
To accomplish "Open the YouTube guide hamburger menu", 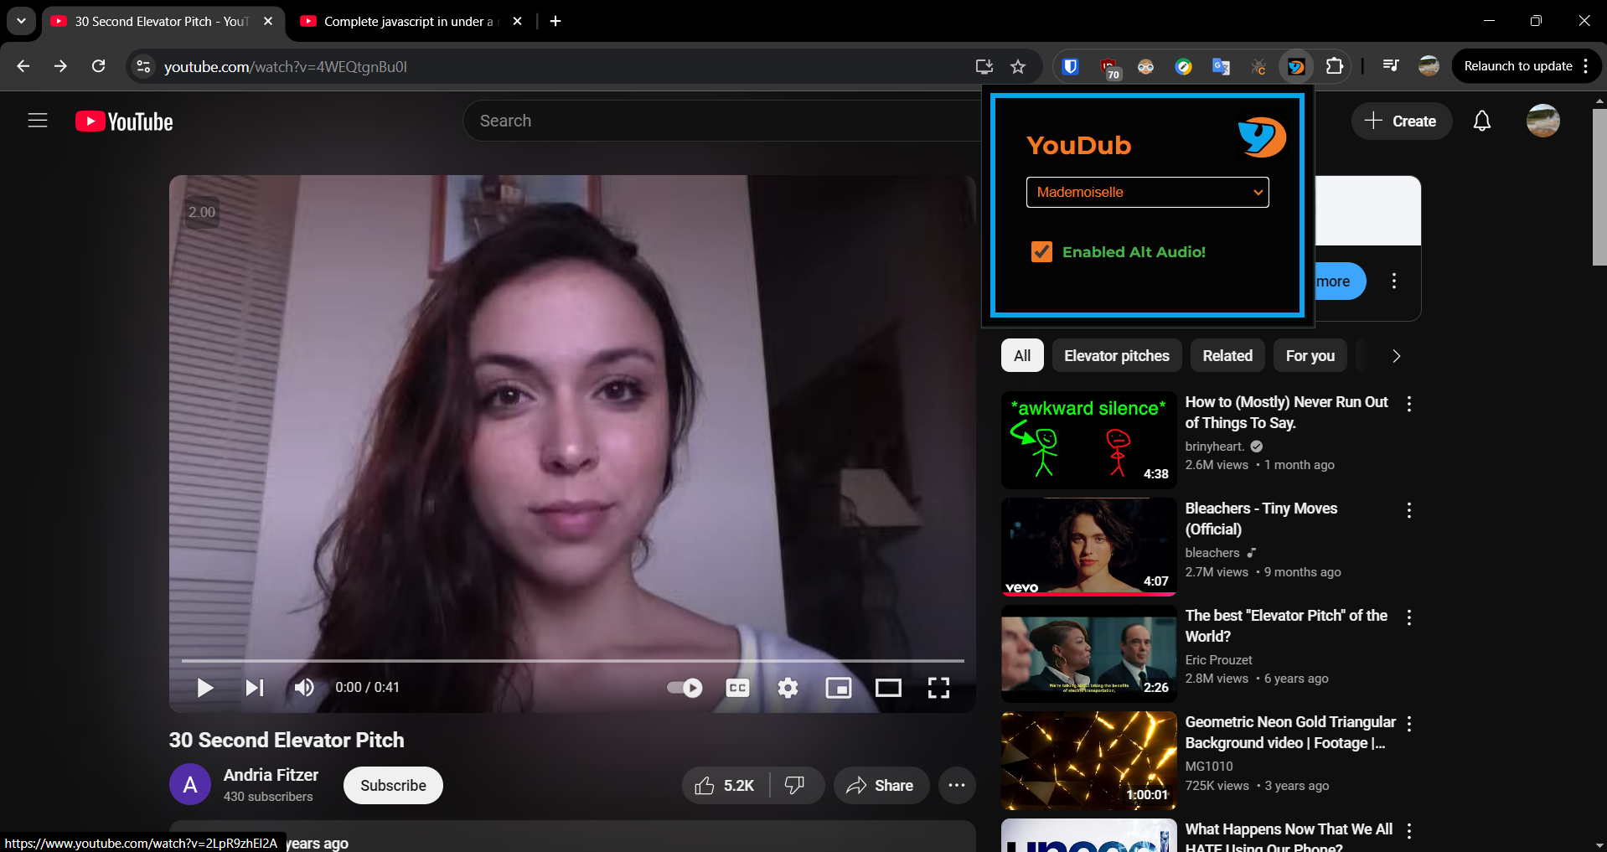I will click(x=38, y=121).
